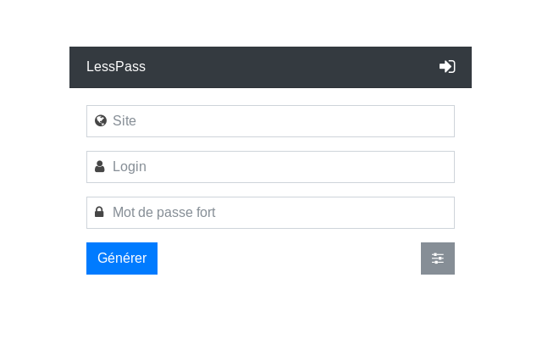
Task: Select the Site placeholder text
Action: [124, 121]
